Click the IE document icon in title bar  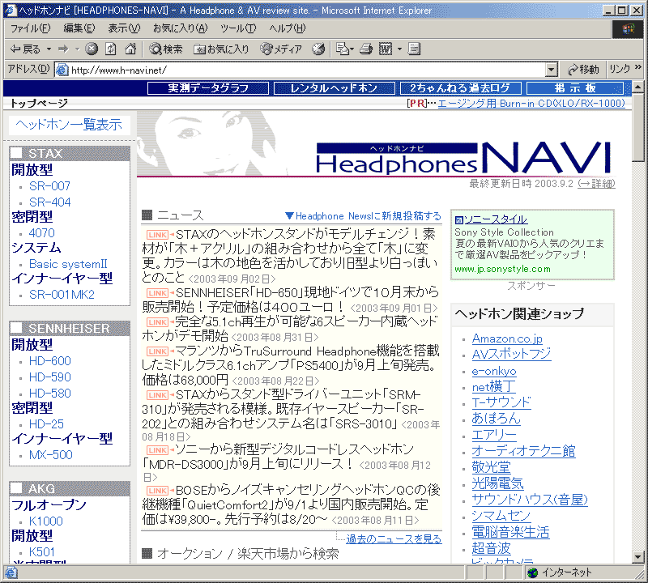tap(11, 10)
